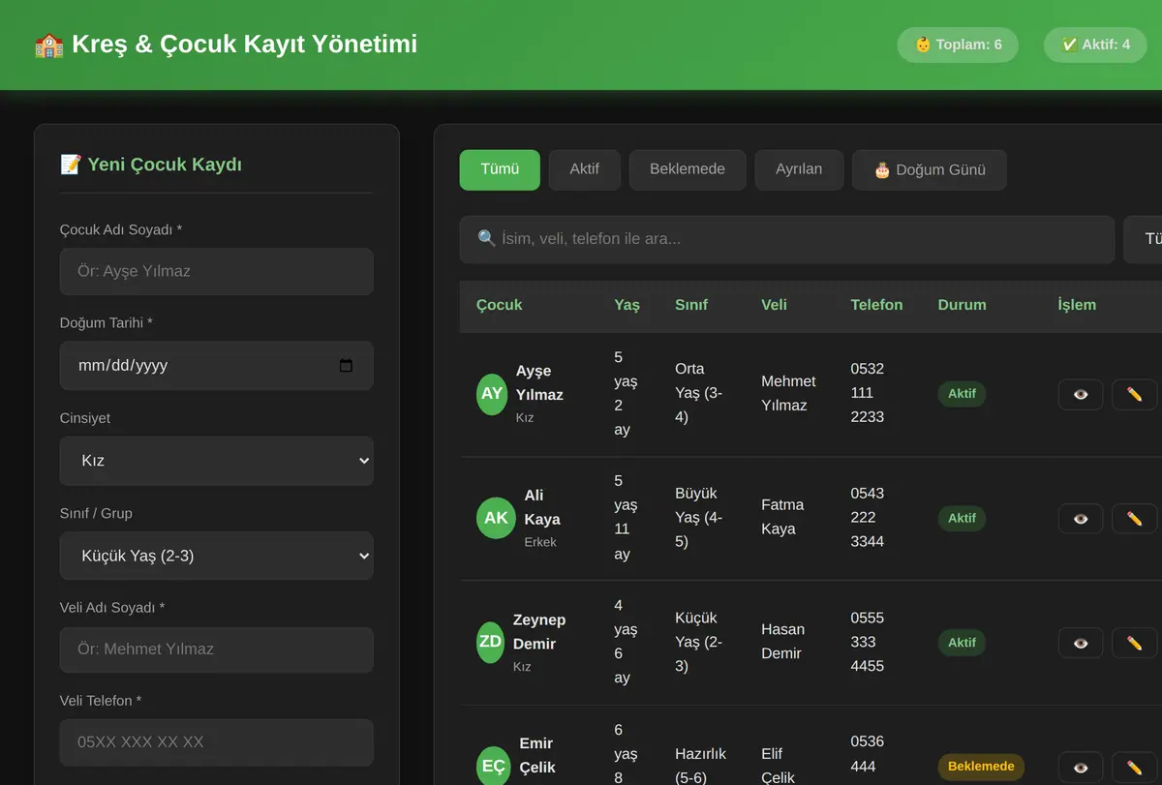Click class cell Büyük Yaş (4-5)
The height and width of the screenshot is (785, 1162).
point(698,517)
